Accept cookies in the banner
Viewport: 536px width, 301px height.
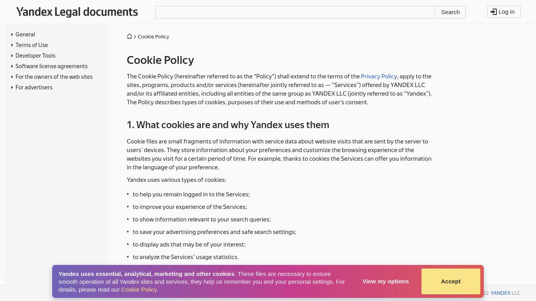(450, 281)
